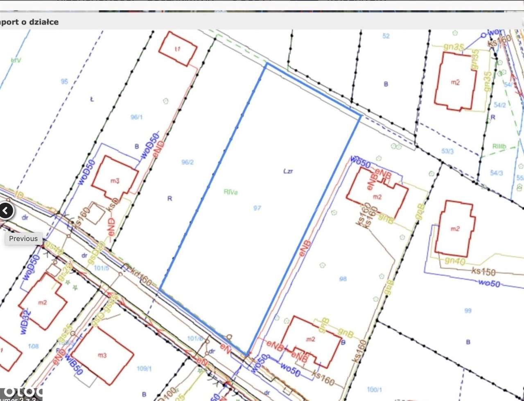The width and height of the screenshot is (524, 401).
Task: Click parcel label 54/3
Action: click(497, 173)
